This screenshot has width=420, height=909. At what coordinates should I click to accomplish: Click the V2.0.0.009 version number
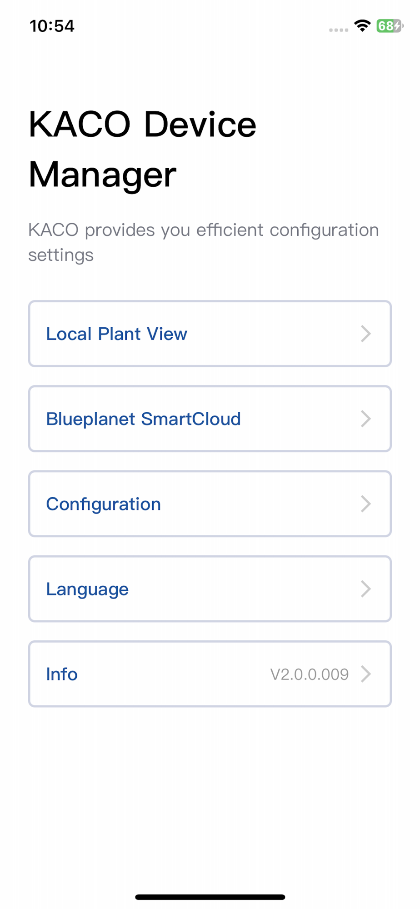[310, 674]
